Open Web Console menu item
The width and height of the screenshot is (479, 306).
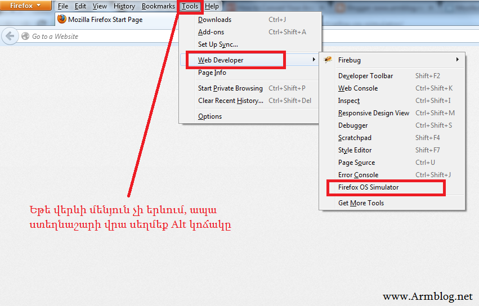pyautogui.click(x=392, y=88)
